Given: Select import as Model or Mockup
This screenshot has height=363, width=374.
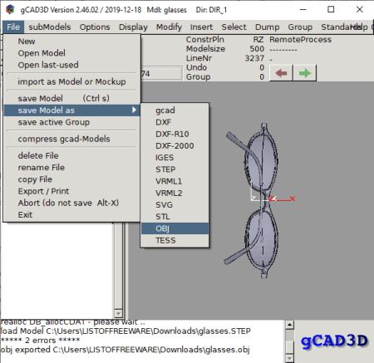Looking at the screenshot, I should pyautogui.click(x=71, y=82).
